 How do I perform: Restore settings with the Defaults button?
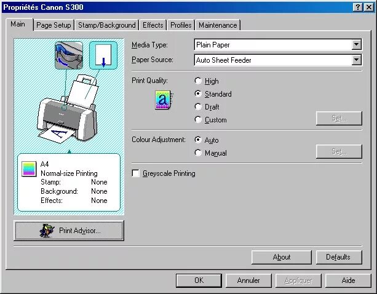(x=339, y=257)
